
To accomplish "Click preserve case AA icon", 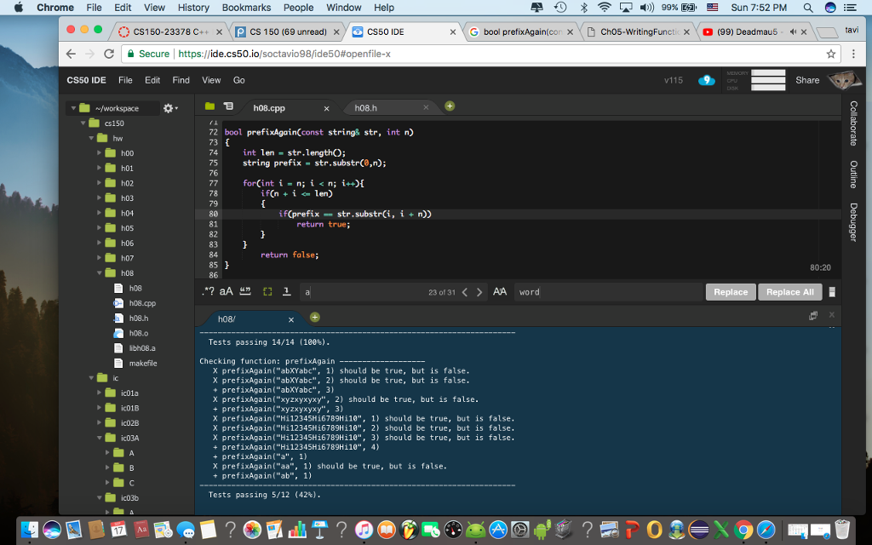I will tap(501, 292).
